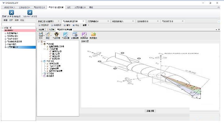Select the 翼型参数 tree item
The width and height of the screenshot is (224, 123).
point(56,56)
